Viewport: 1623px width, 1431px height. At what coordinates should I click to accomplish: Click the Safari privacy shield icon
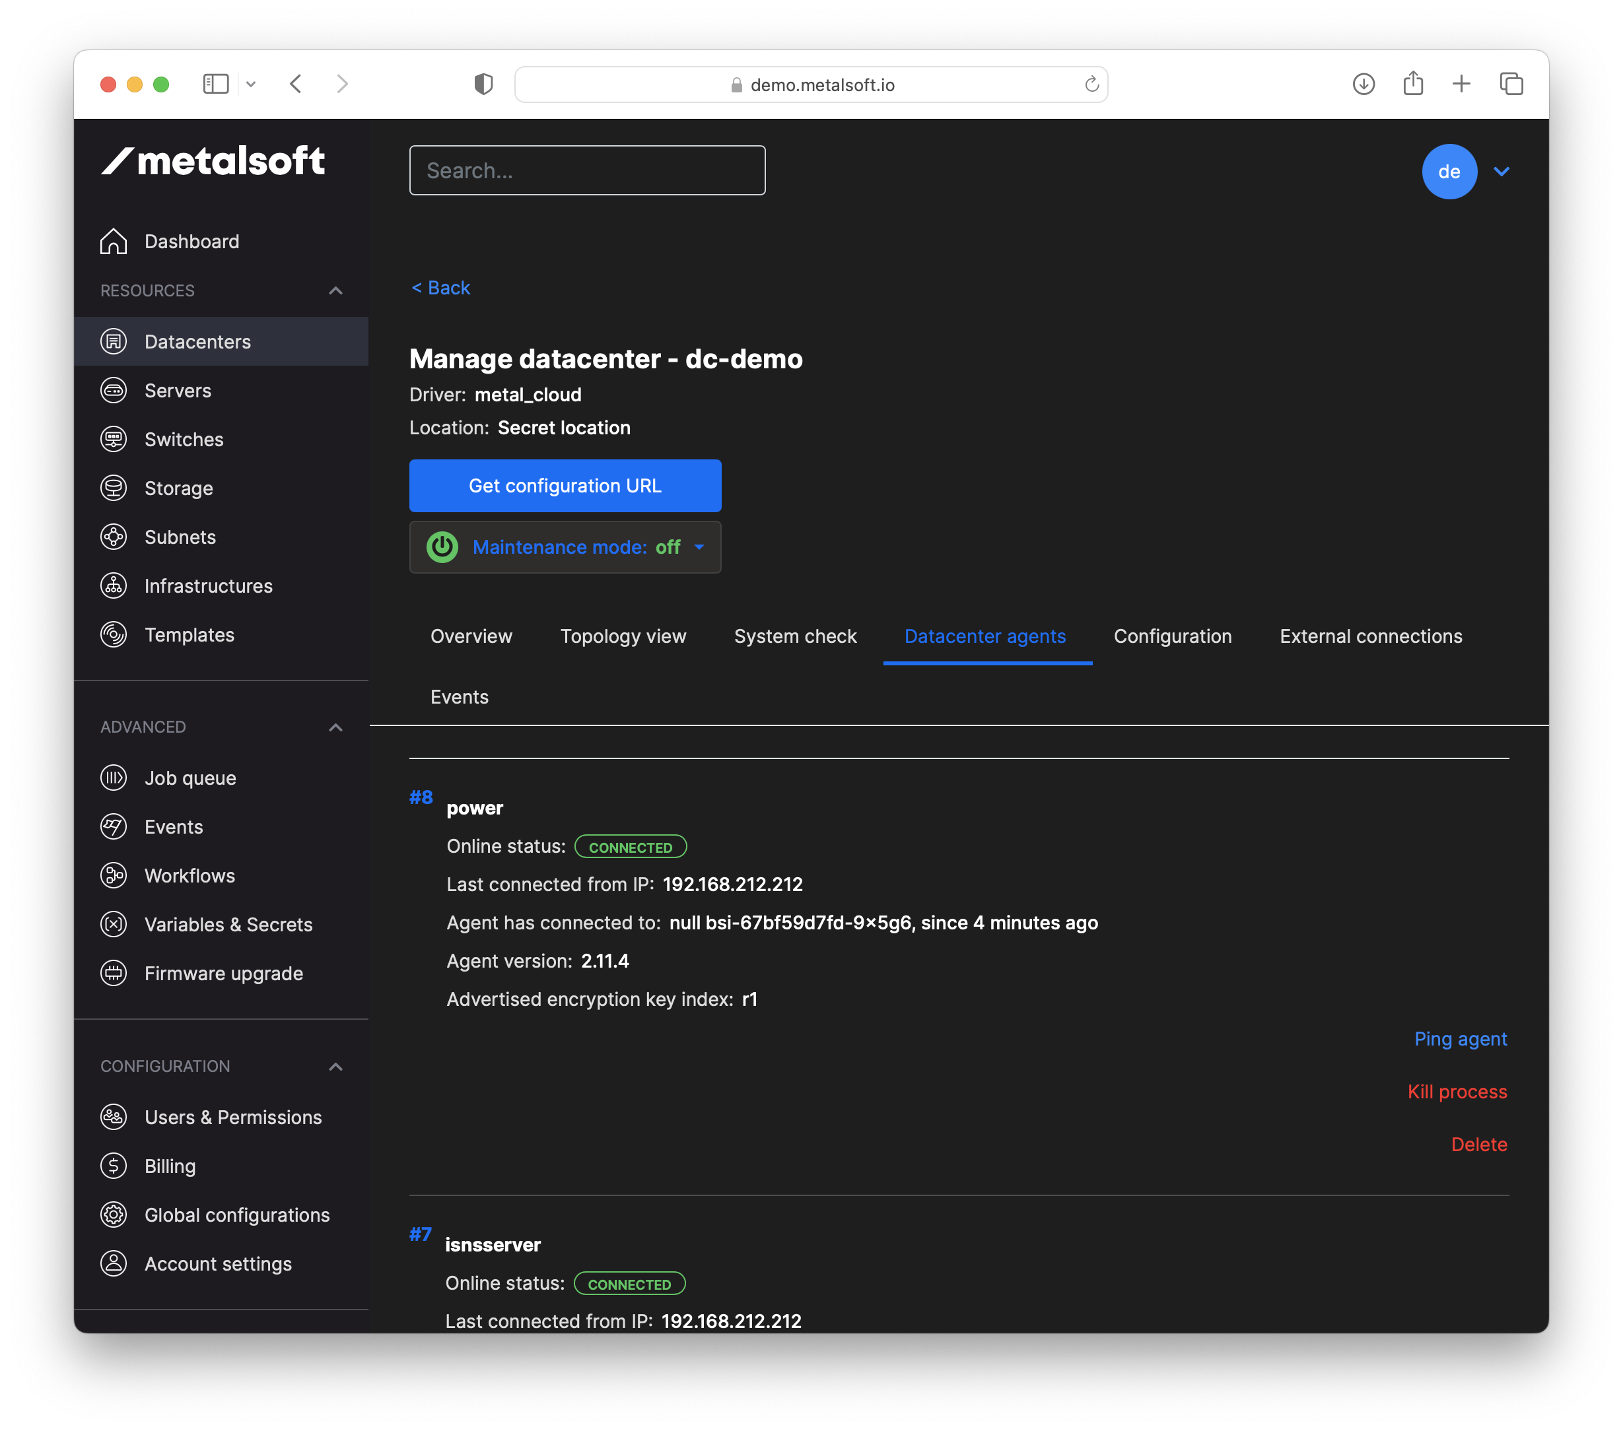coord(483,84)
